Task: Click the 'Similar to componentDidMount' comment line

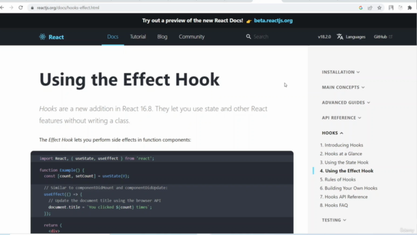Action: click(x=106, y=188)
